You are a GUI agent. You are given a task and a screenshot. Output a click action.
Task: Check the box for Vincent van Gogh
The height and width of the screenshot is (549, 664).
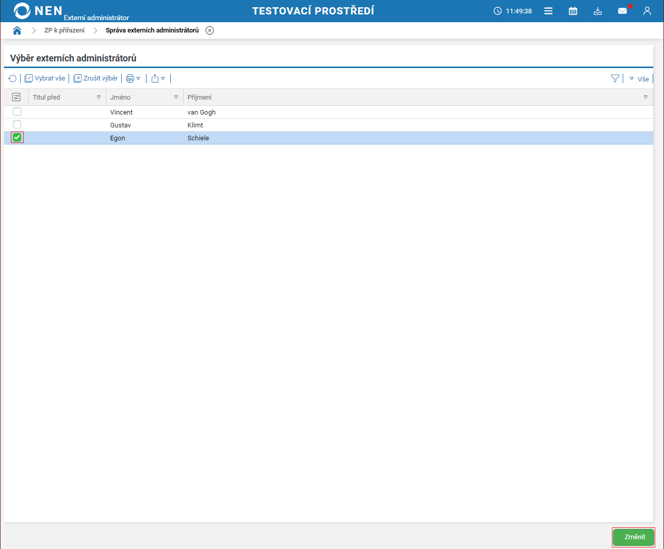[x=17, y=111]
